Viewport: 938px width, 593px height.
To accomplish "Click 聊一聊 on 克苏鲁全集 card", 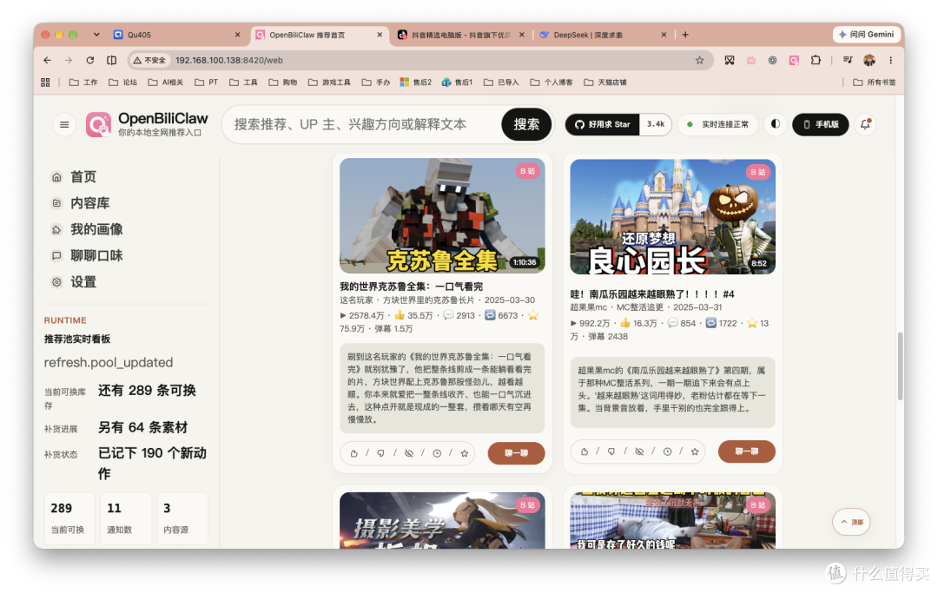I will 516,453.
